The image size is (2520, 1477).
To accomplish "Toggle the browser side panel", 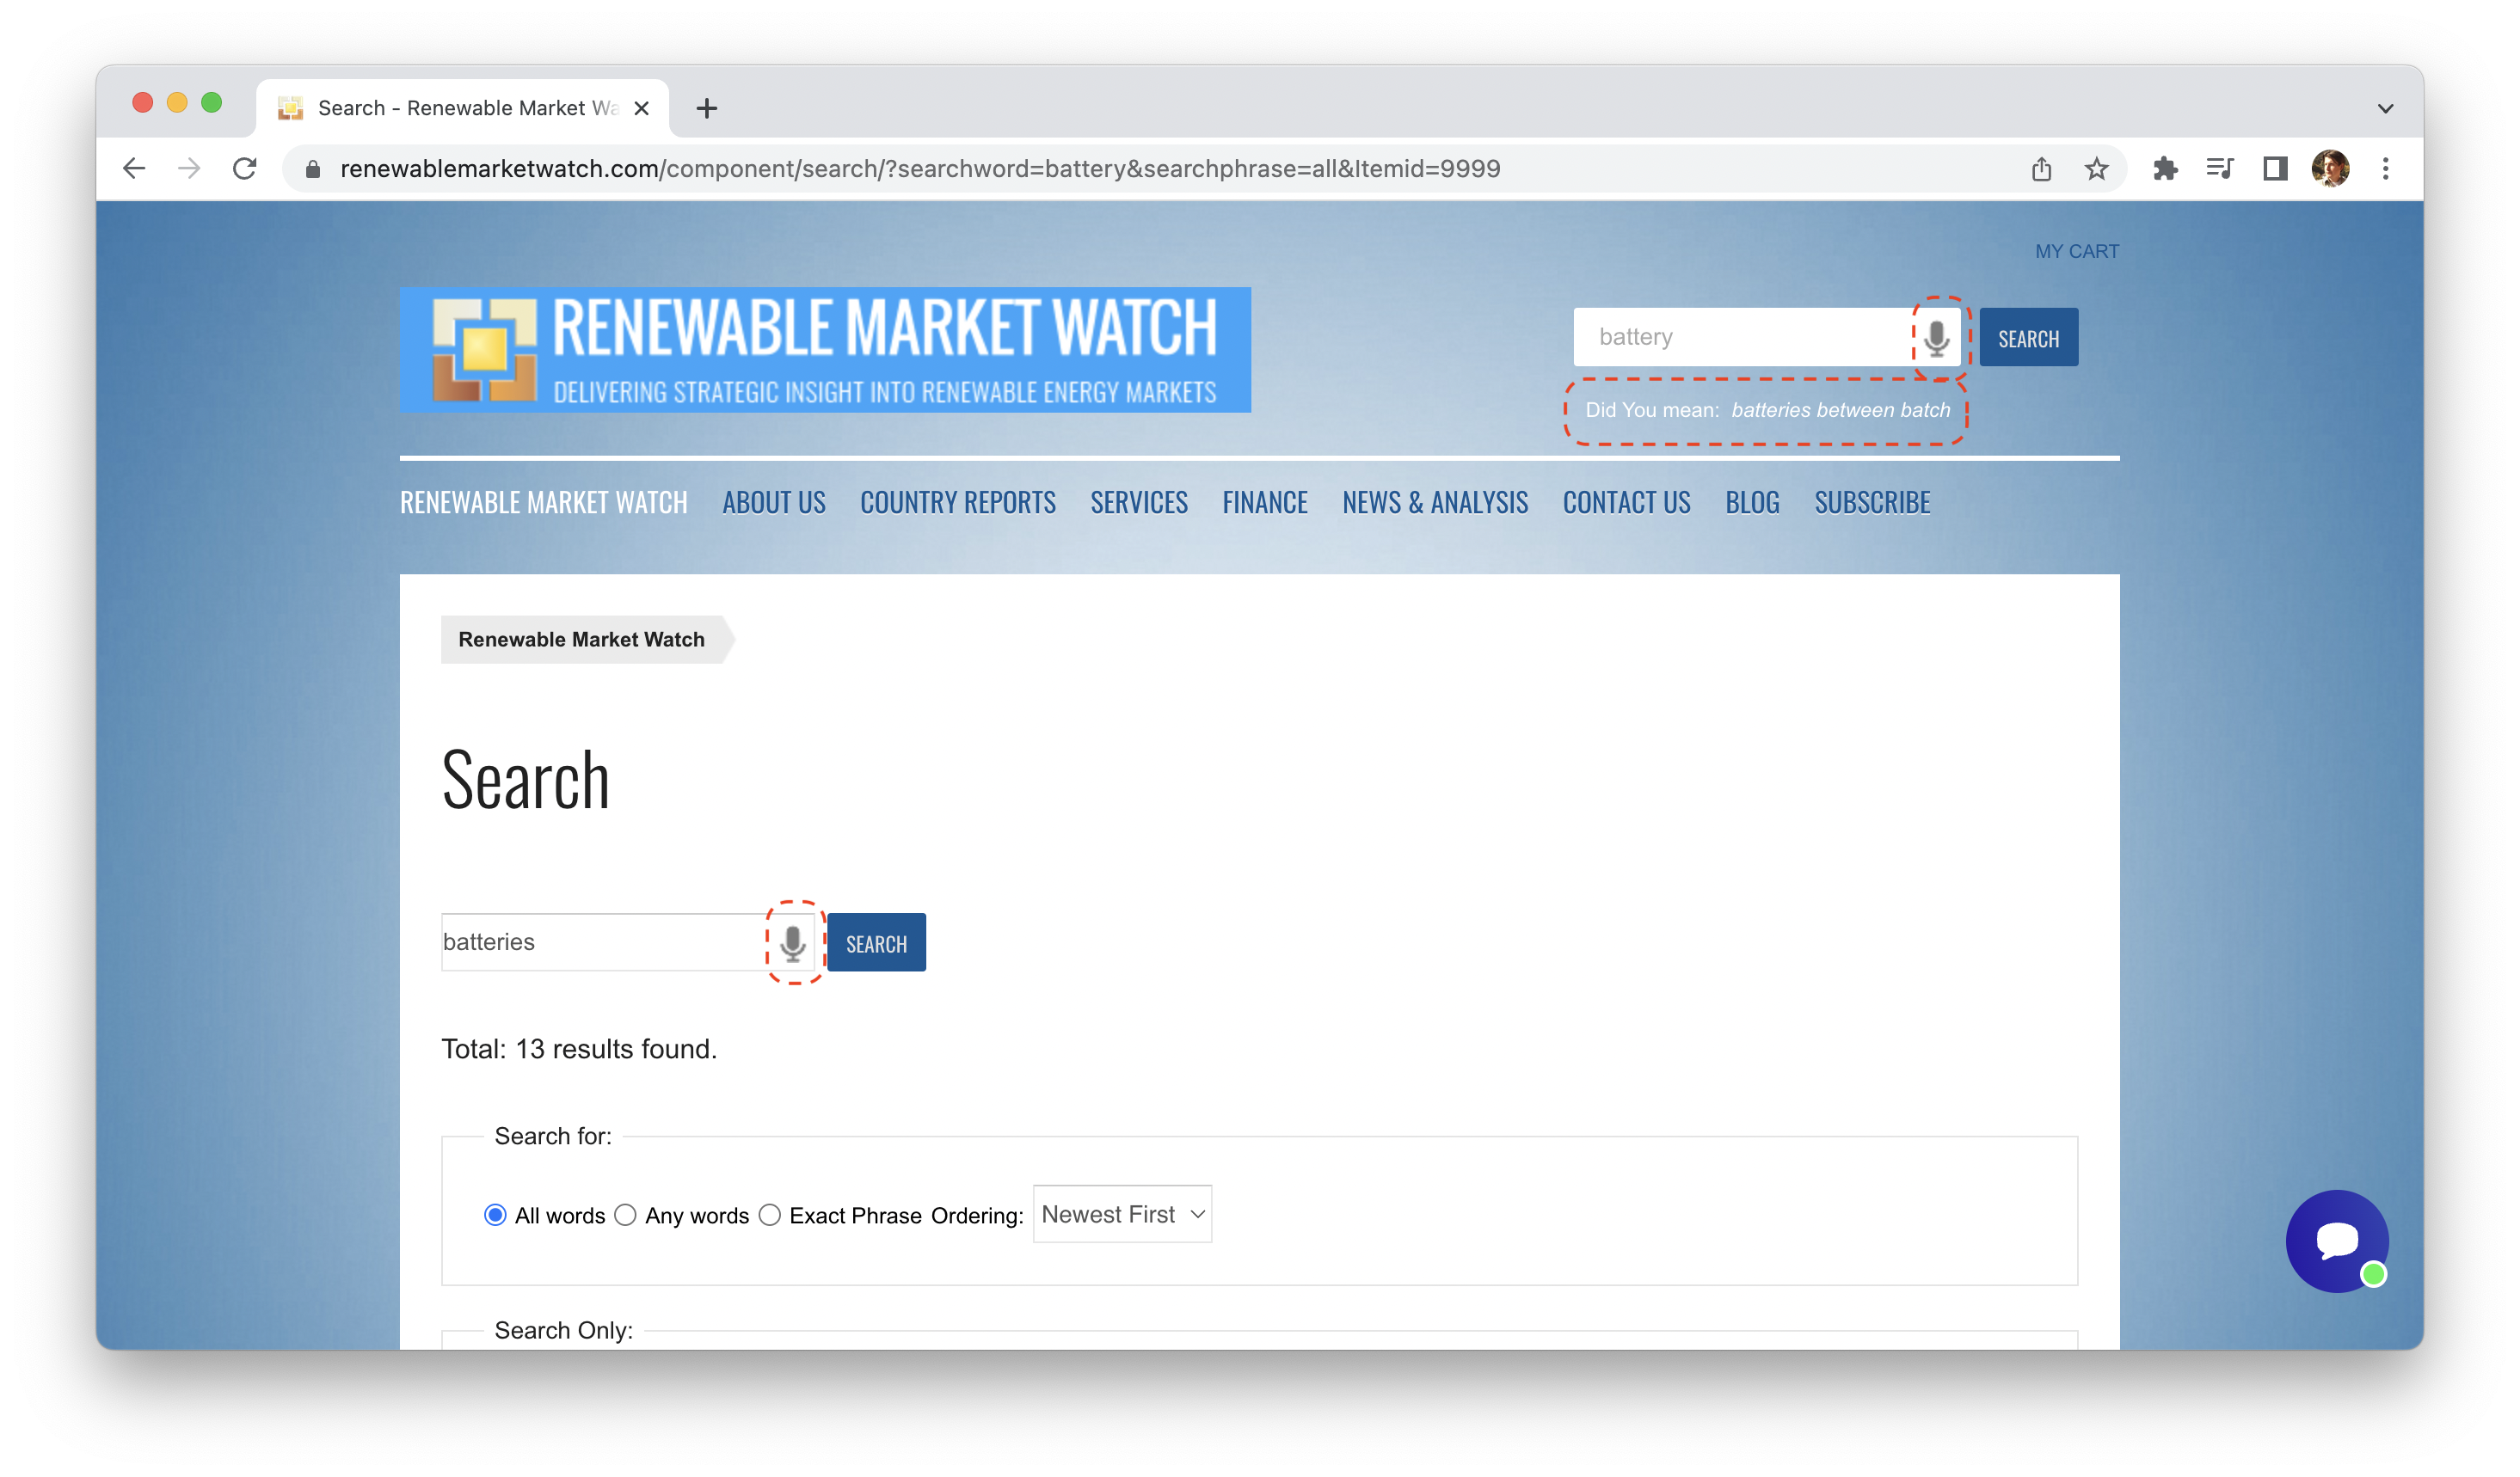I will pos(2275,169).
